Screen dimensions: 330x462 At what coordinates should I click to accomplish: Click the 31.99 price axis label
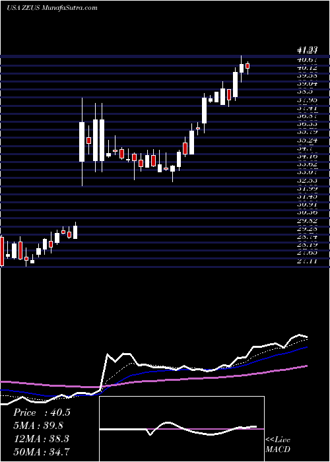(x=308, y=189)
